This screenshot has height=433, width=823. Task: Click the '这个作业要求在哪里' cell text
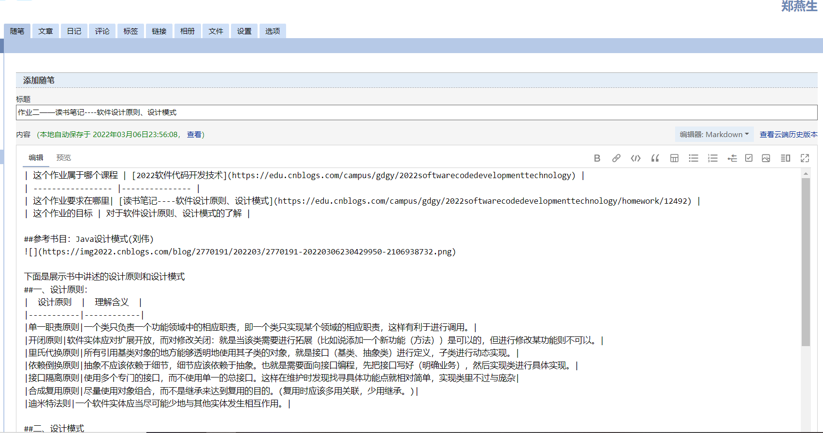coord(71,201)
